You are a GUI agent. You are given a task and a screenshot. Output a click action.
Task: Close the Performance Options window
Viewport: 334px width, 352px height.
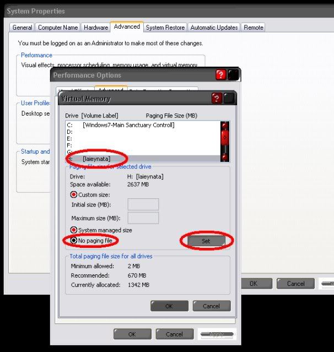233,75
